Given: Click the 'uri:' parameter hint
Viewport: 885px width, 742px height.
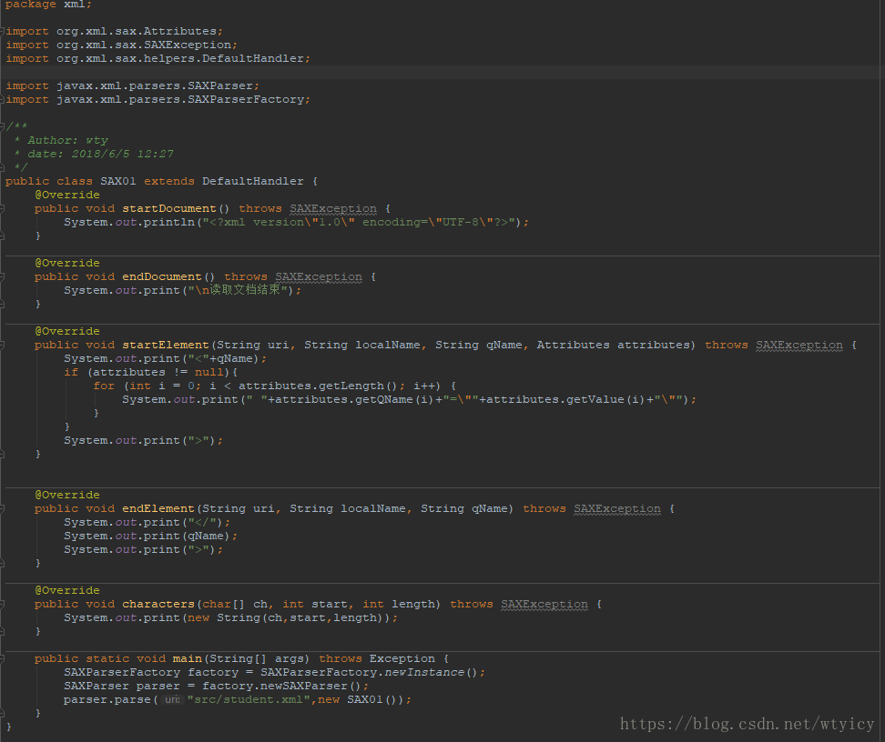Looking at the screenshot, I should pyautogui.click(x=171, y=699).
